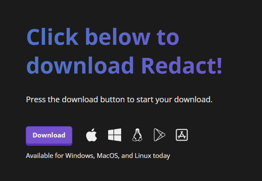
Task: Select the four-pane Windows platform icon
Action: [115, 135]
